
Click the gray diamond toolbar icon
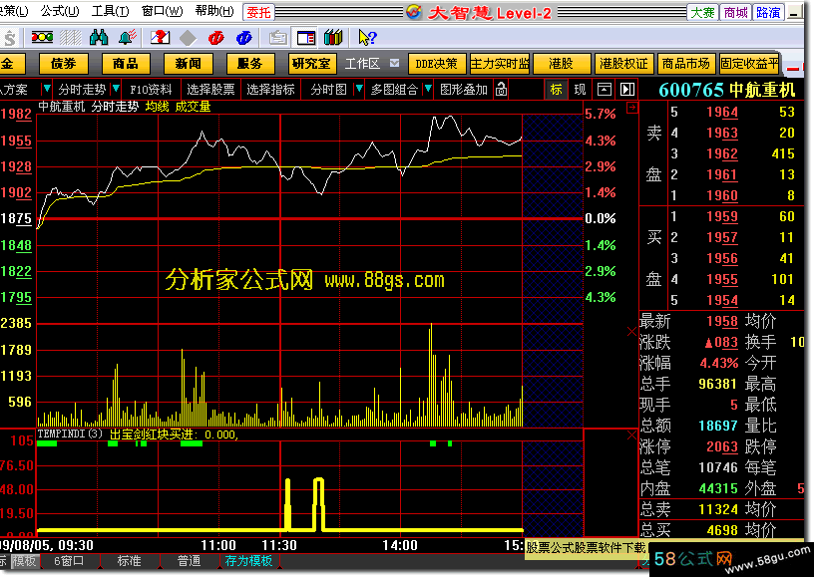188,38
